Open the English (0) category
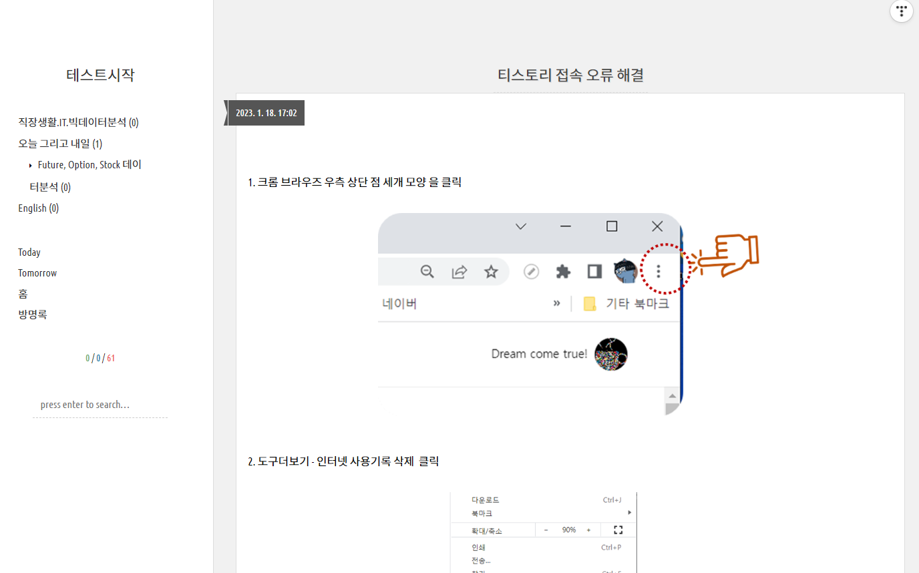This screenshot has height=573, width=919. 38,208
